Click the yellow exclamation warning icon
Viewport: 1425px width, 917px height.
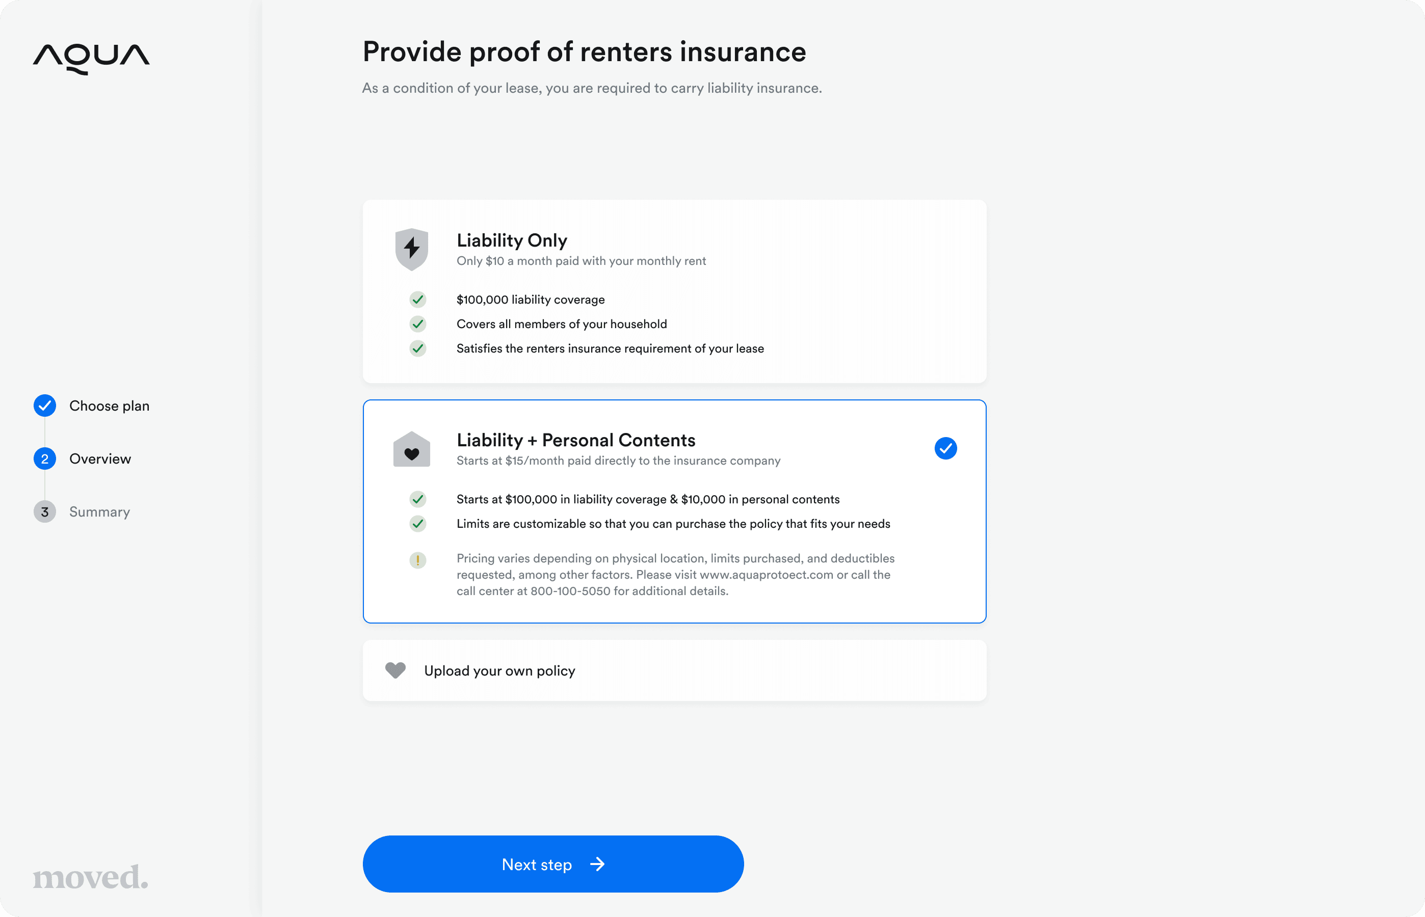click(417, 560)
